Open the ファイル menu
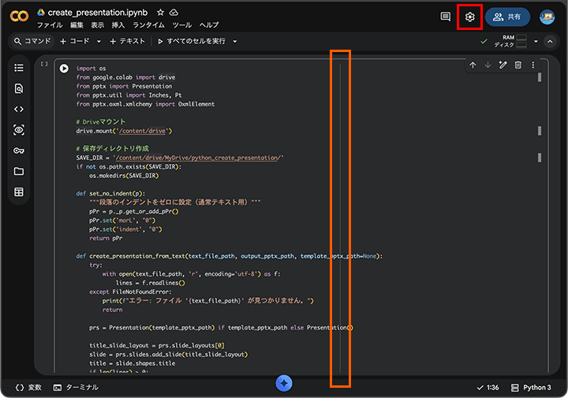 (x=49, y=25)
